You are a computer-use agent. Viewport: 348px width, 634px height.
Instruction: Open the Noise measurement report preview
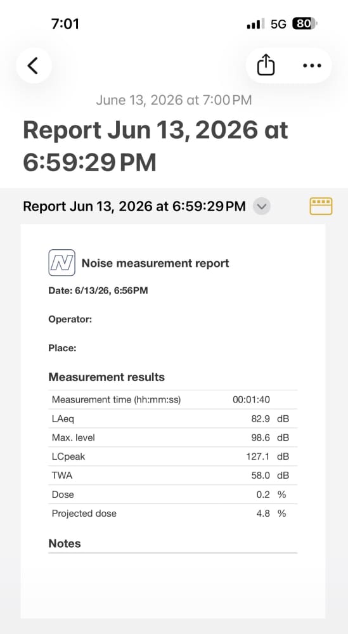pyautogui.click(x=173, y=421)
